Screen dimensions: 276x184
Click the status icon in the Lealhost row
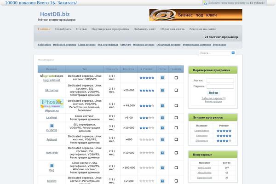[x=162, y=118]
